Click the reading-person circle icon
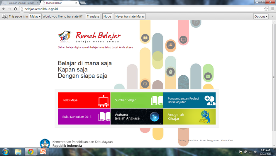 [x=170, y=72]
